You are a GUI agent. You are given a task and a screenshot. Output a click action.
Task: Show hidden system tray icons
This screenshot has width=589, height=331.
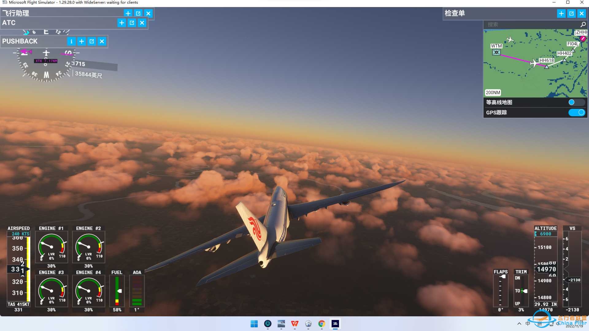pos(519,324)
